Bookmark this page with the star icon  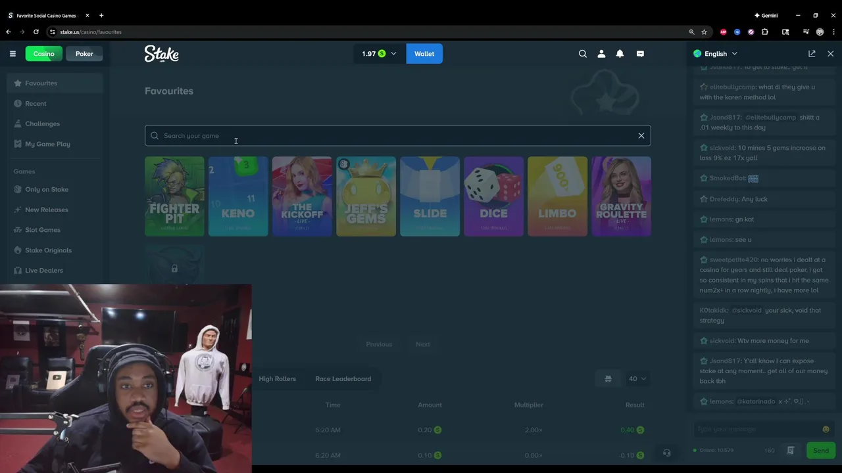(704, 32)
